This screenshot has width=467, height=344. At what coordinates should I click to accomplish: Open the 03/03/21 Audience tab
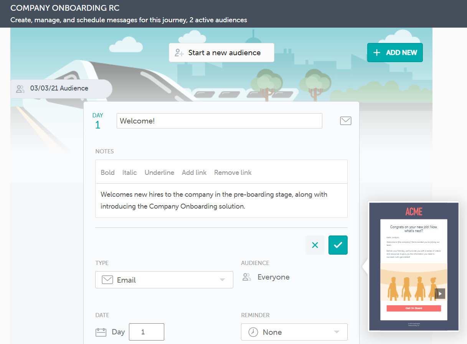pyautogui.click(x=59, y=89)
